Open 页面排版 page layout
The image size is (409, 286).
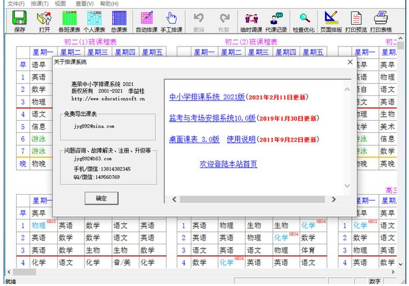click(x=331, y=21)
